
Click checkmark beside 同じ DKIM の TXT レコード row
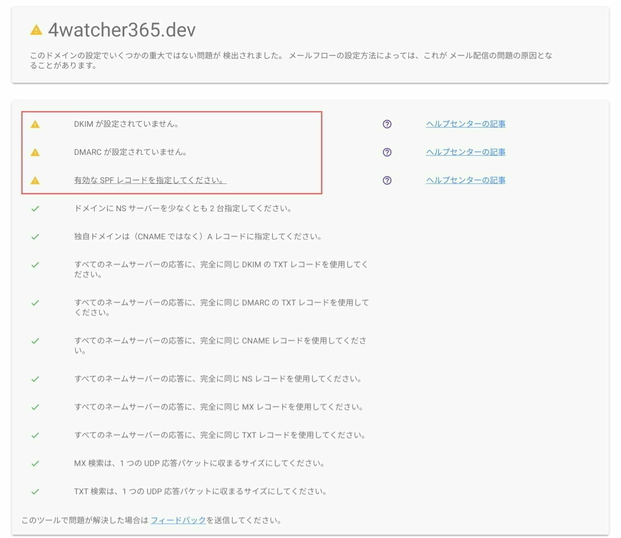35,265
